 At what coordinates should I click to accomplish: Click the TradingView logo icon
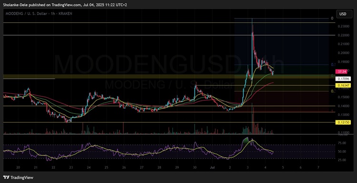tap(6, 177)
